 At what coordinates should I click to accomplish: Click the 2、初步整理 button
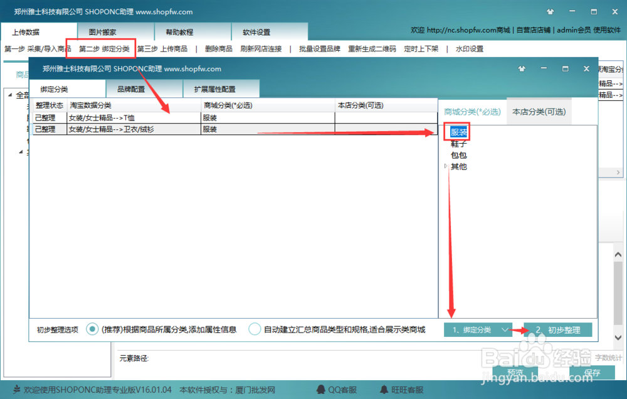tap(558, 330)
